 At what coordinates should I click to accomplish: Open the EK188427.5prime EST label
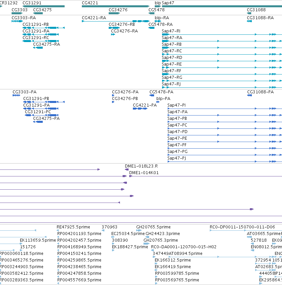click(130, 247)
